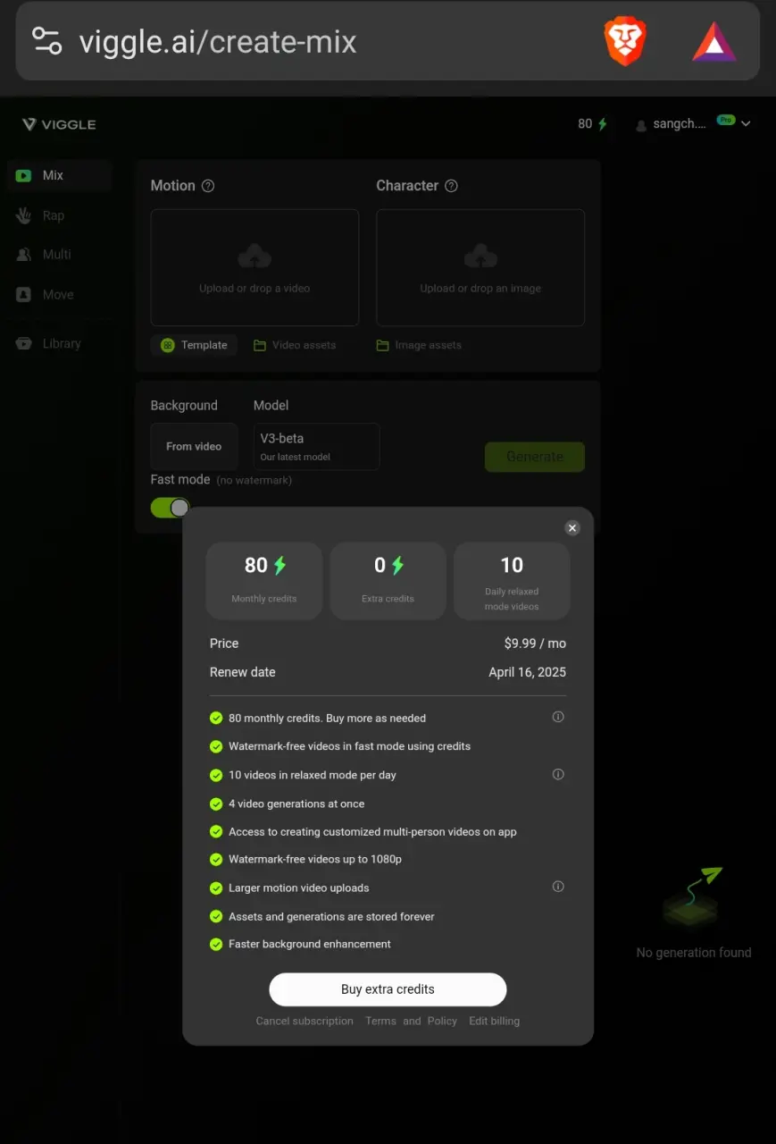Click the April 16, 2025 renew date
This screenshot has height=1144, width=776.
(x=527, y=672)
